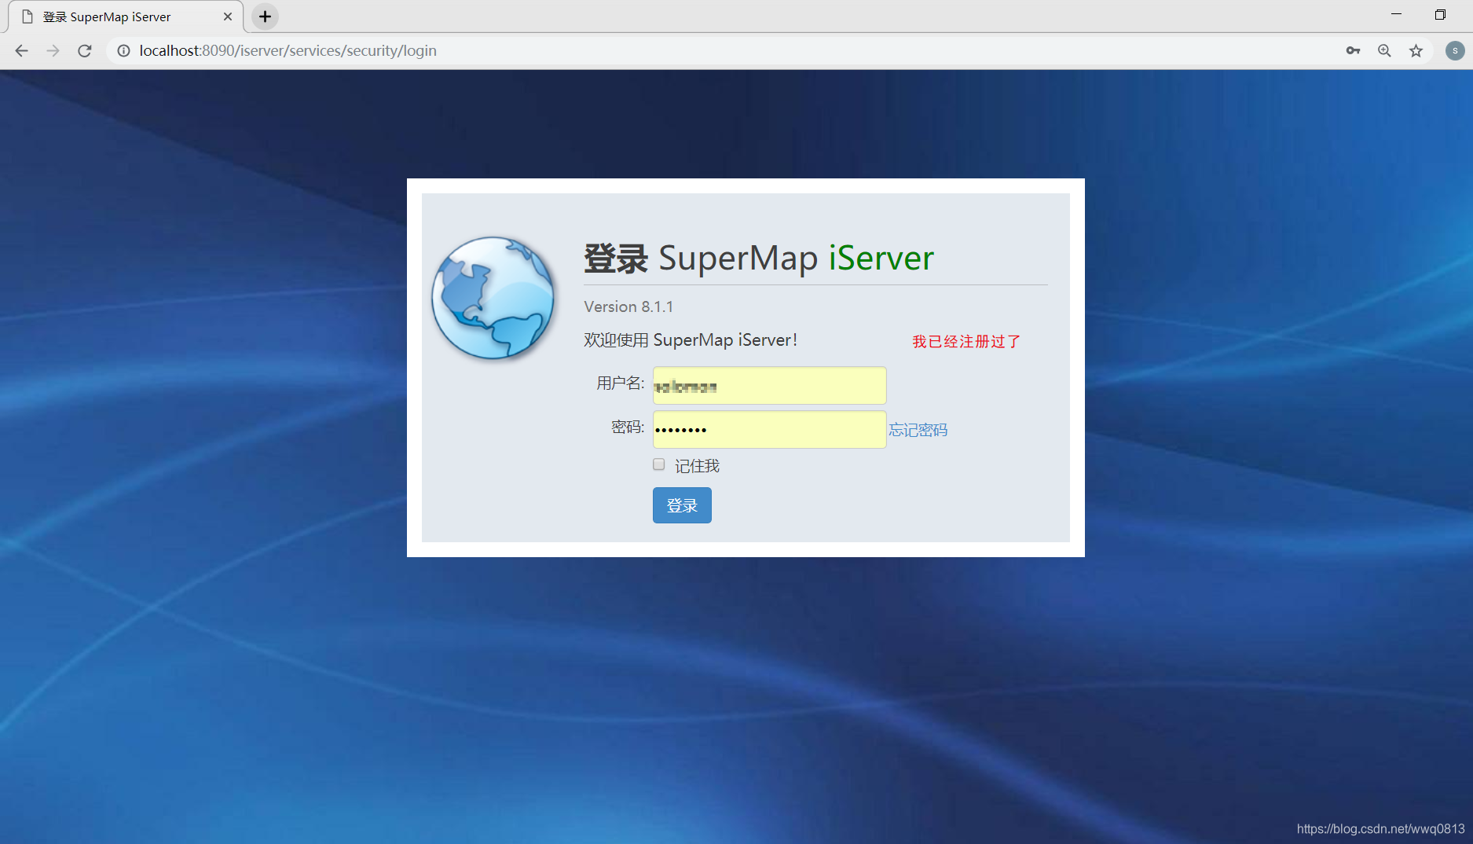Viewport: 1473px width, 844px height.
Task: Open the user profile avatar
Action: pos(1455,50)
